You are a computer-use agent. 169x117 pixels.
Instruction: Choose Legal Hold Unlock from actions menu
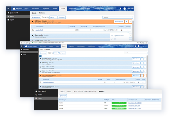pyautogui.click(x=119, y=36)
